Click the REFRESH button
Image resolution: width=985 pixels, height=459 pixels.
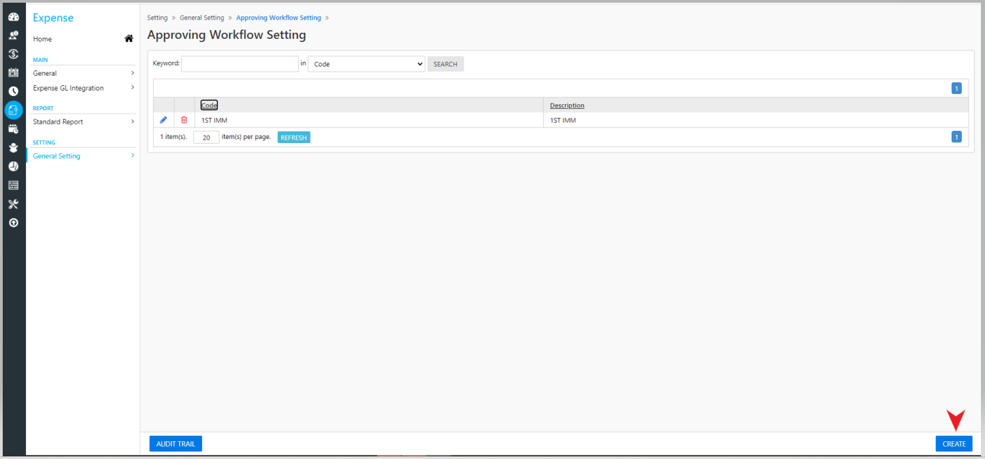(294, 138)
